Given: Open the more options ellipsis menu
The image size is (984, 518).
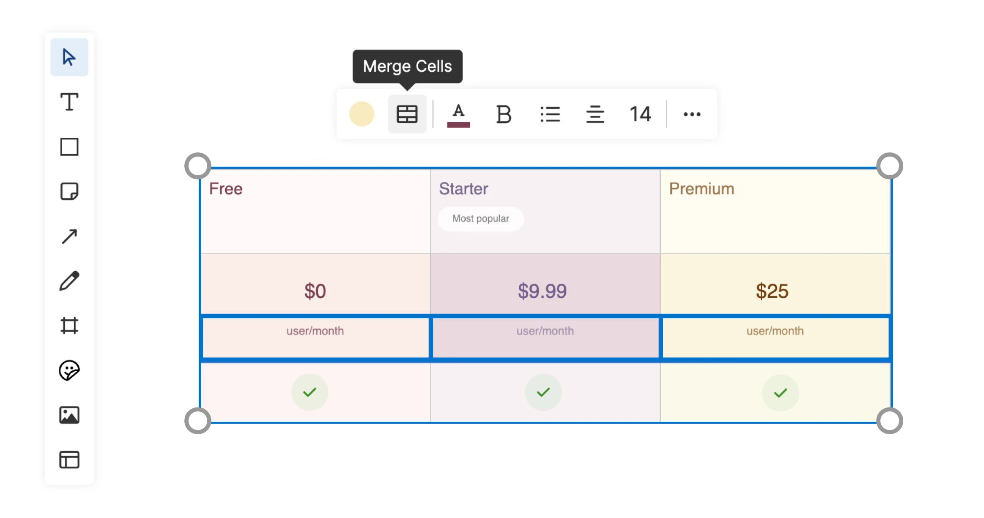Looking at the screenshot, I should point(692,114).
